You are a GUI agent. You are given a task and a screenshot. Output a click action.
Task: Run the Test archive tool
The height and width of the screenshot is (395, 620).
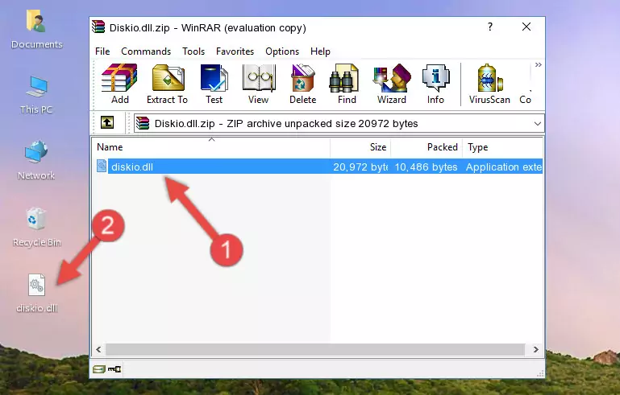tap(214, 84)
